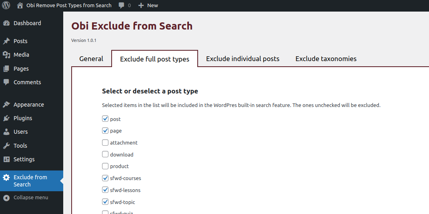Click the Version 1.0.1 text

[x=84, y=40]
